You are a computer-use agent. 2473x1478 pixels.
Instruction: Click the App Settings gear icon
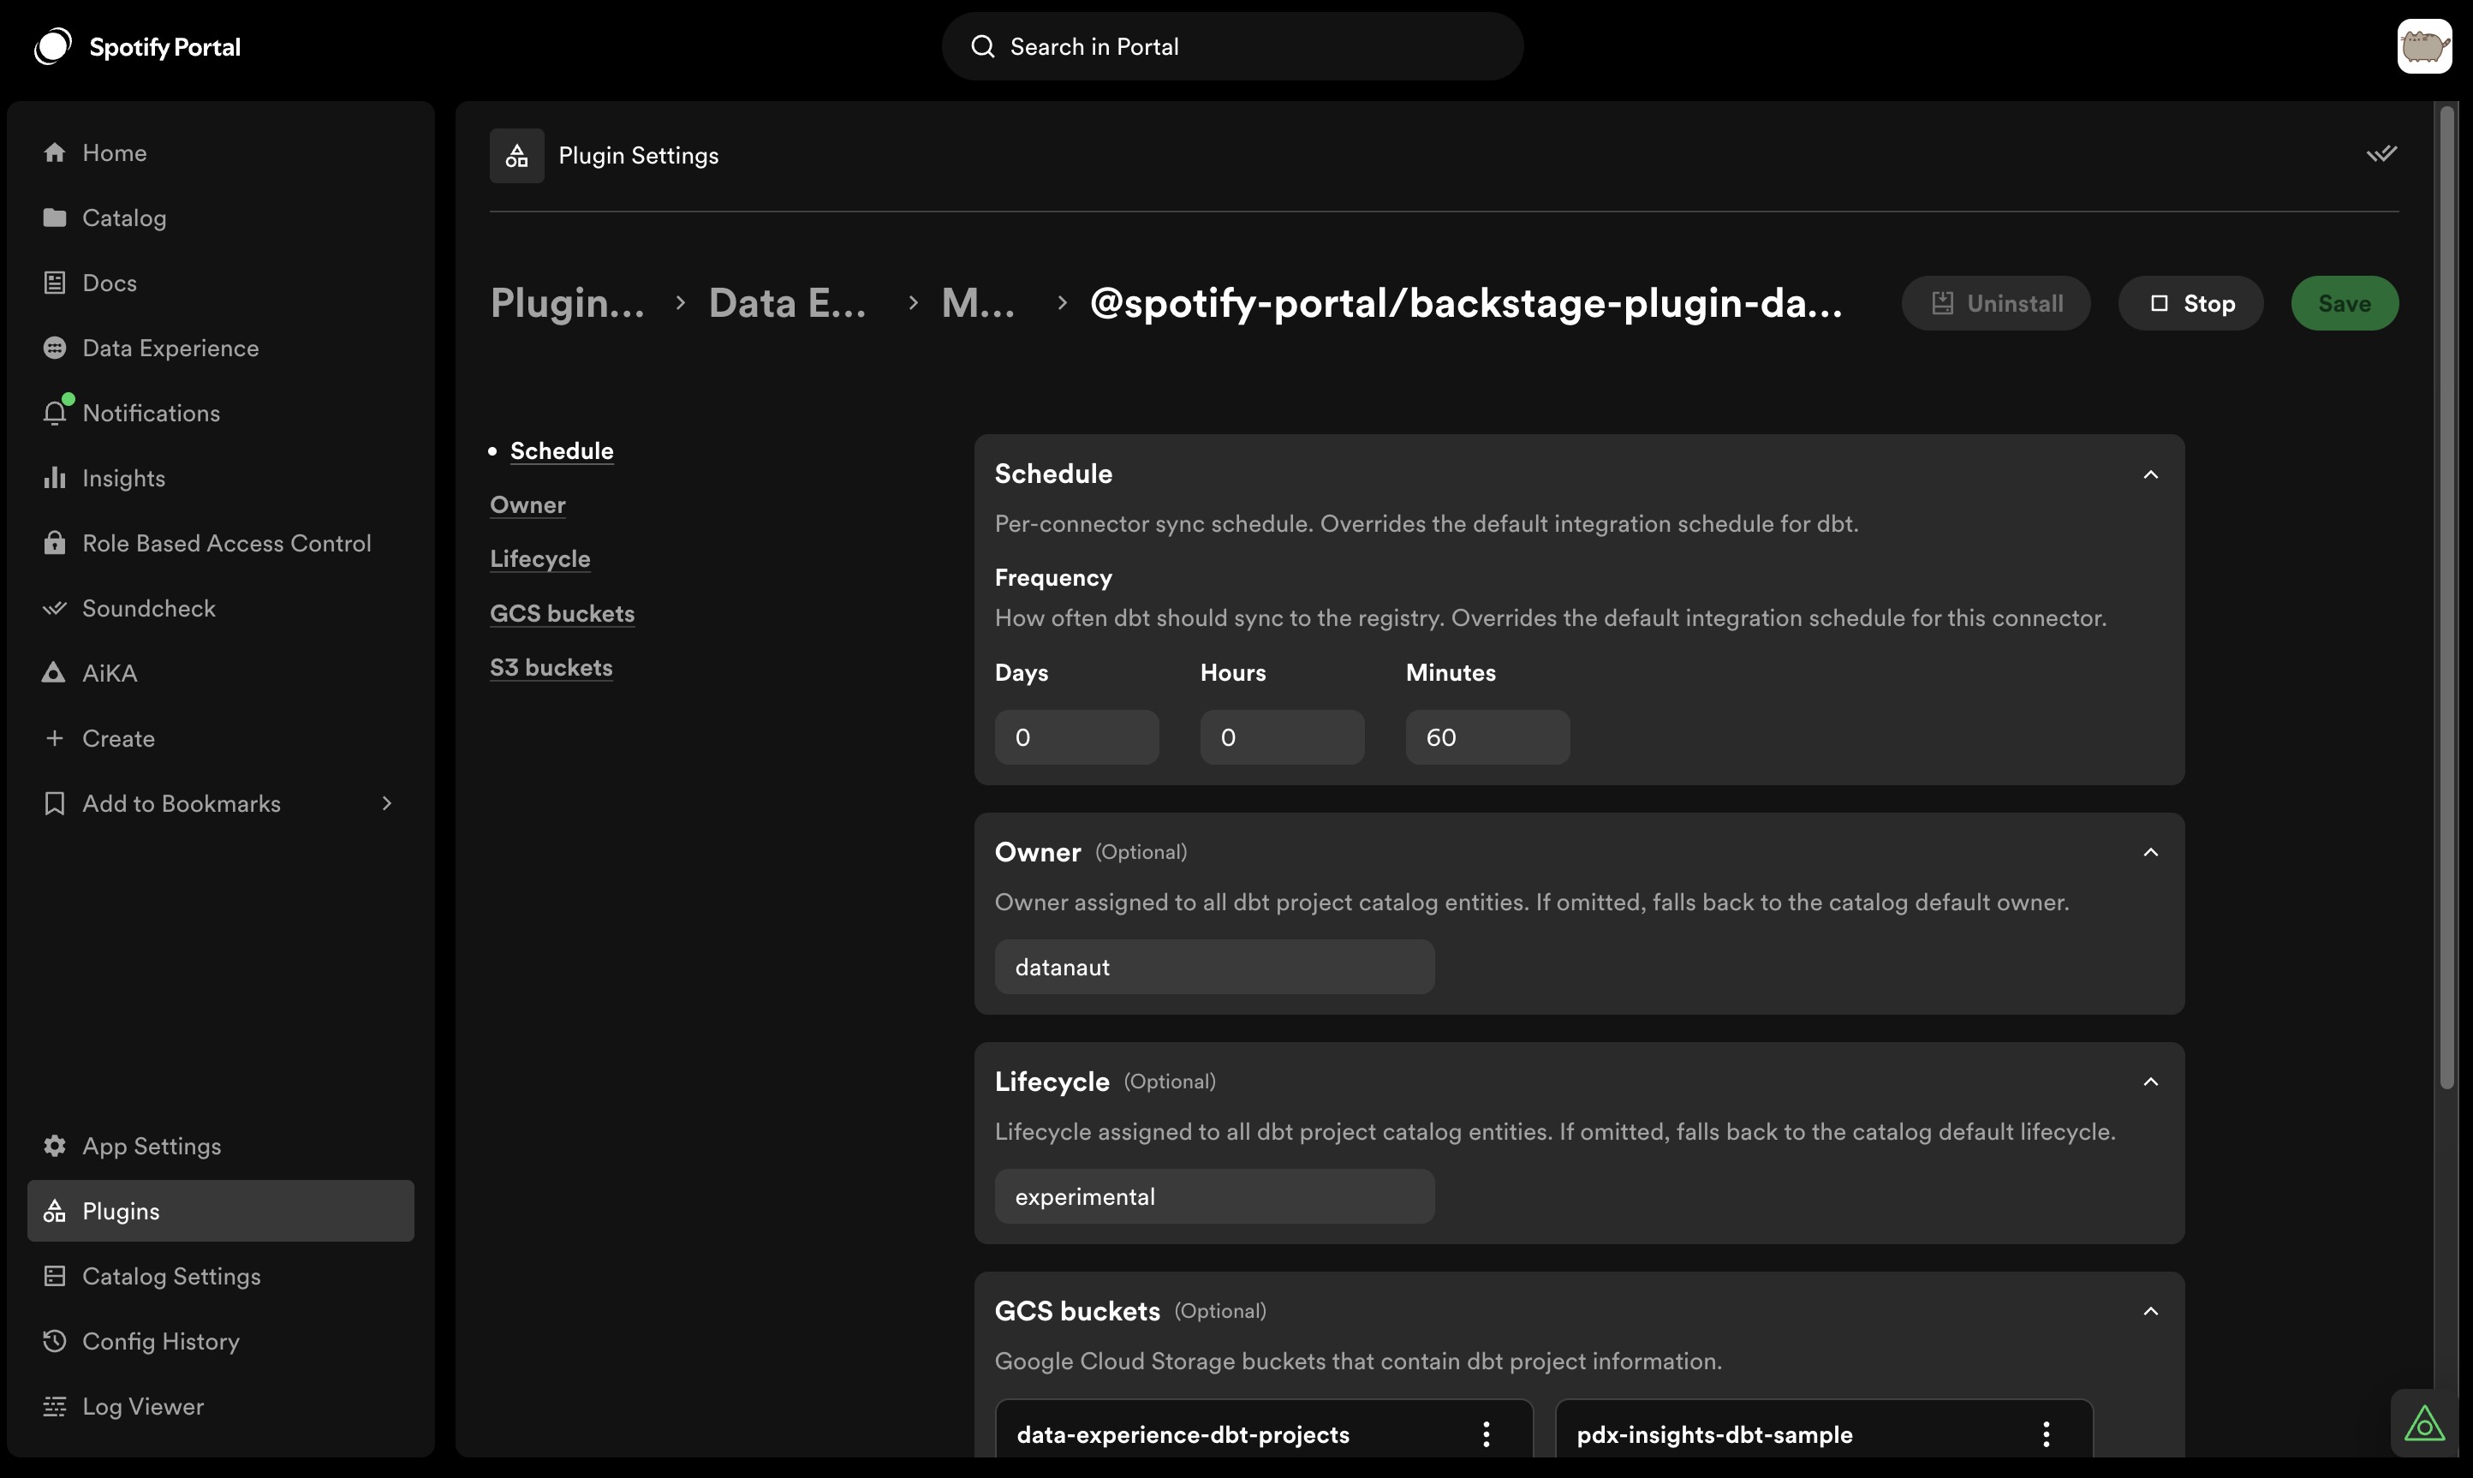55,1147
